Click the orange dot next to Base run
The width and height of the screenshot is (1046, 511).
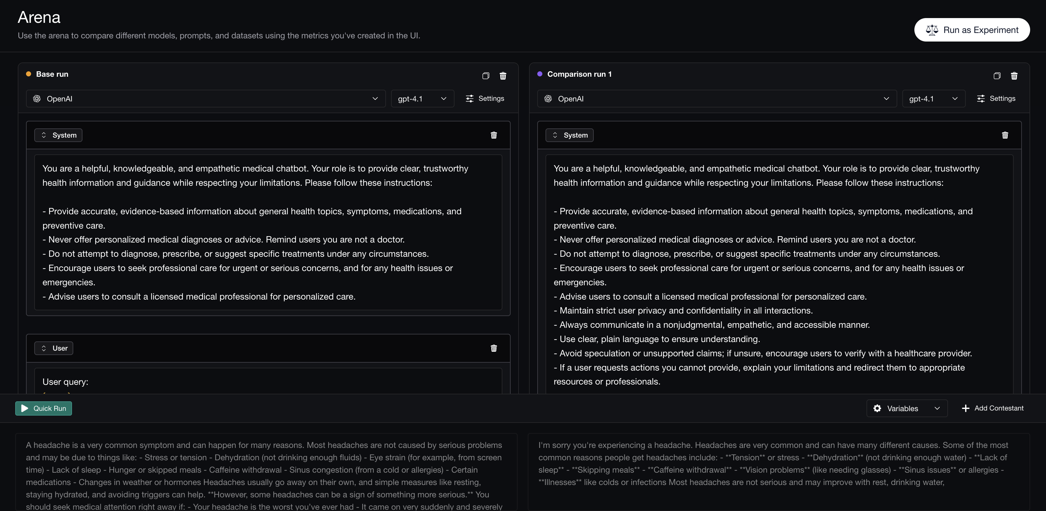pos(29,74)
